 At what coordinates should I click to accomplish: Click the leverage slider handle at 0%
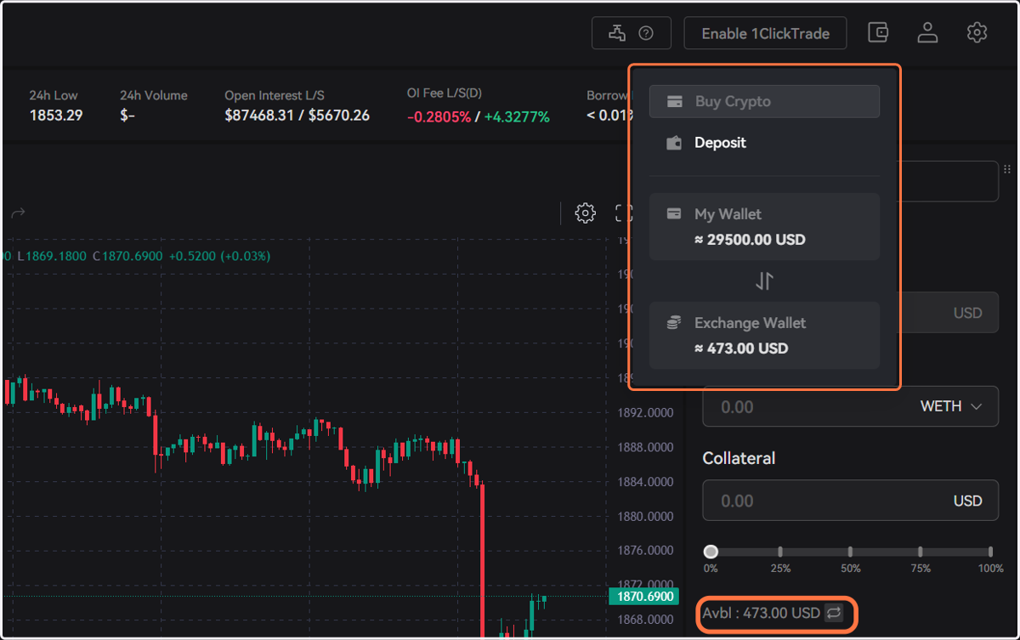pyautogui.click(x=711, y=552)
